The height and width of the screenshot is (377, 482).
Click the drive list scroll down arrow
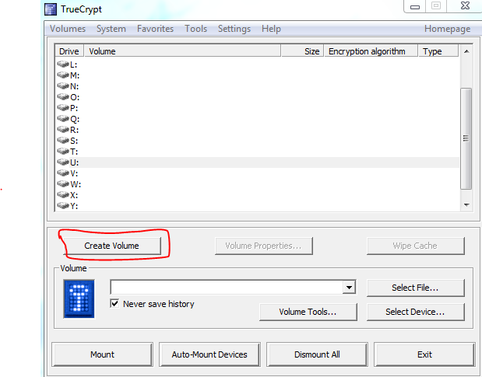[466, 205]
